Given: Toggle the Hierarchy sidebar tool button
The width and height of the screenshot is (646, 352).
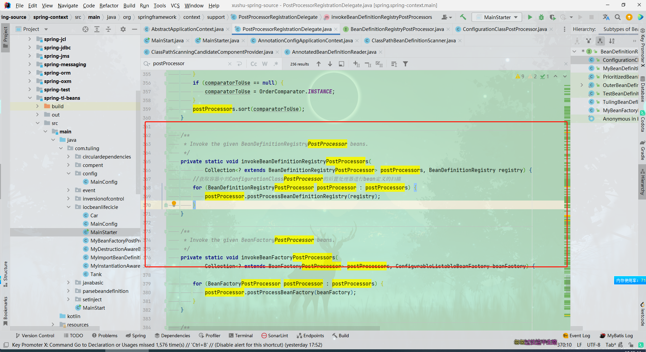Looking at the screenshot, I should [643, 182].
